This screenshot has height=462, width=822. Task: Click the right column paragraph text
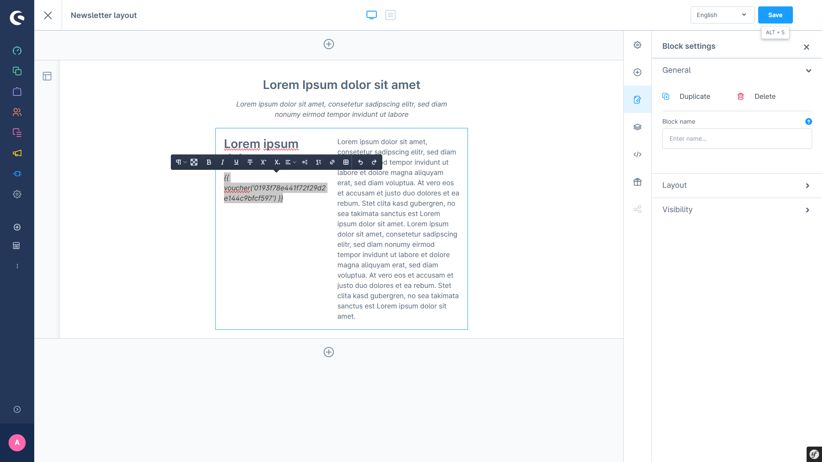pos(398,229)
